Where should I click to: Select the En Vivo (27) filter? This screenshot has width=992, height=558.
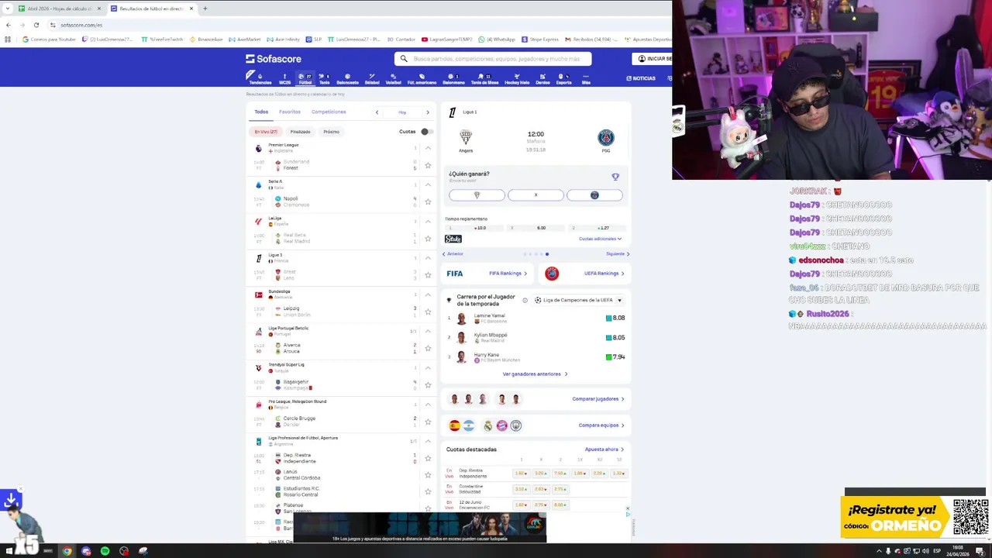[266, 132]
